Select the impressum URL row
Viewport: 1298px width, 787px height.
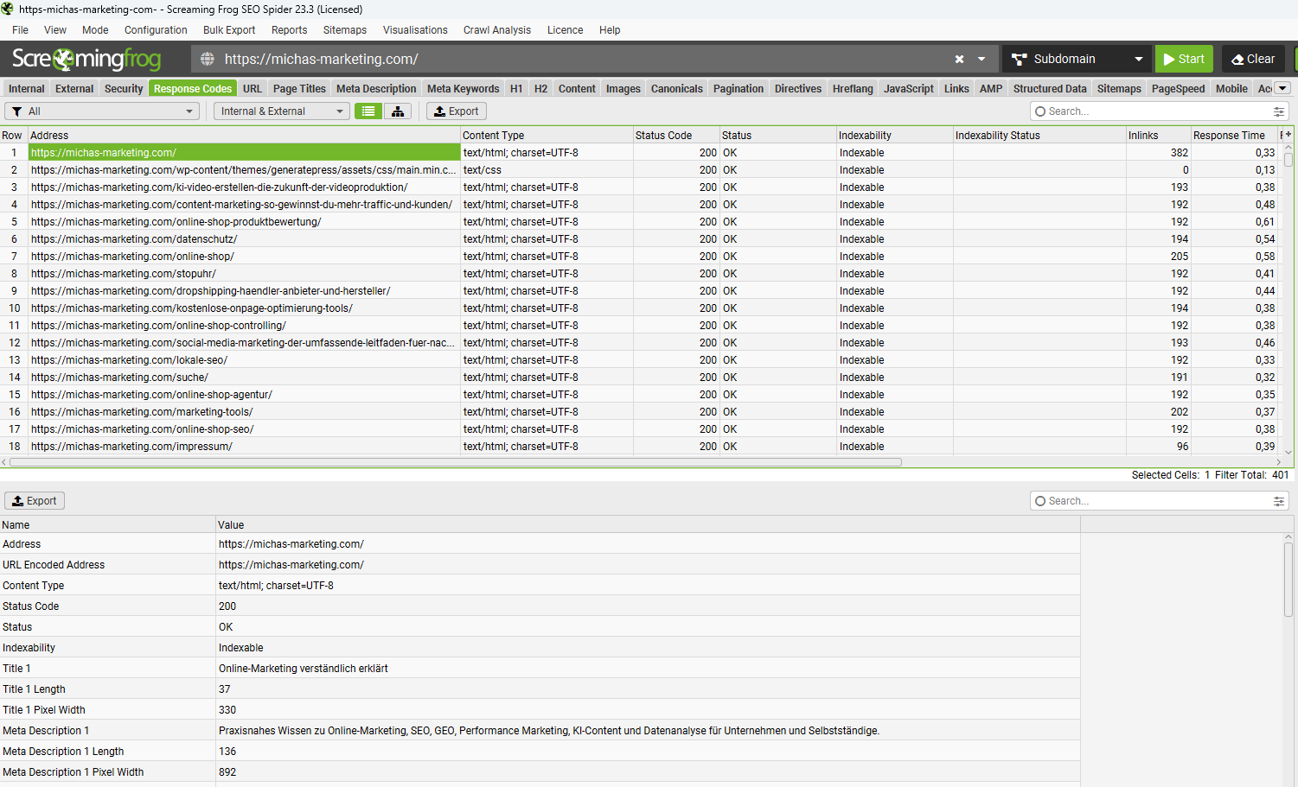tap(245, 447)
